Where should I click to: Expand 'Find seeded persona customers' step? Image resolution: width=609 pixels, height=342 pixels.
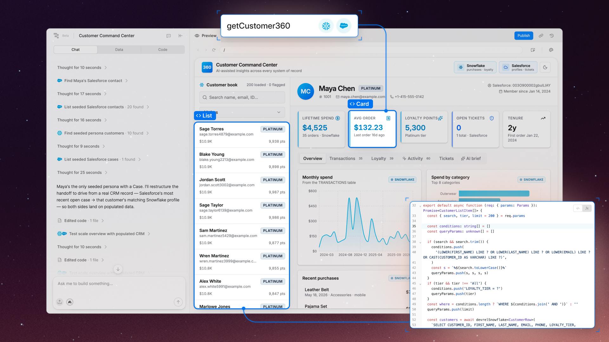(x=103, y=133)
